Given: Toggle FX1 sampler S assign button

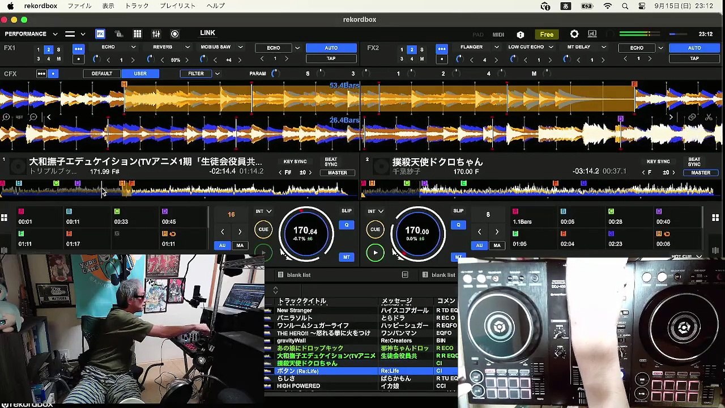Looking at the screenshot, I should [x=58, y=49].
